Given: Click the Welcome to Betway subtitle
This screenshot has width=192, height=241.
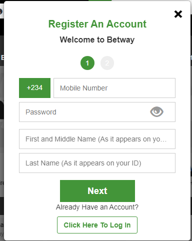Looking at the screenshot, I should click(97, 40).
